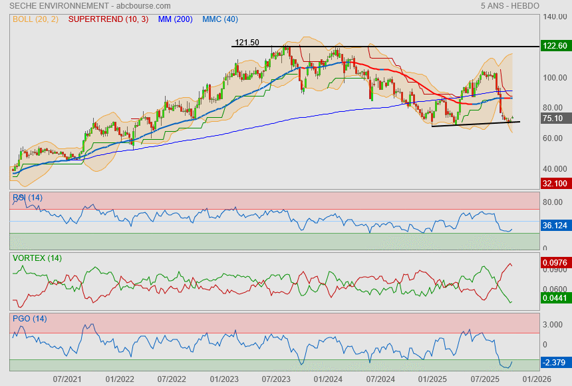Image resolution: width=572 pixels, height=386 pixels.
Task: Select the 01/2026 date axis label
Action: [x=536, y=378]
